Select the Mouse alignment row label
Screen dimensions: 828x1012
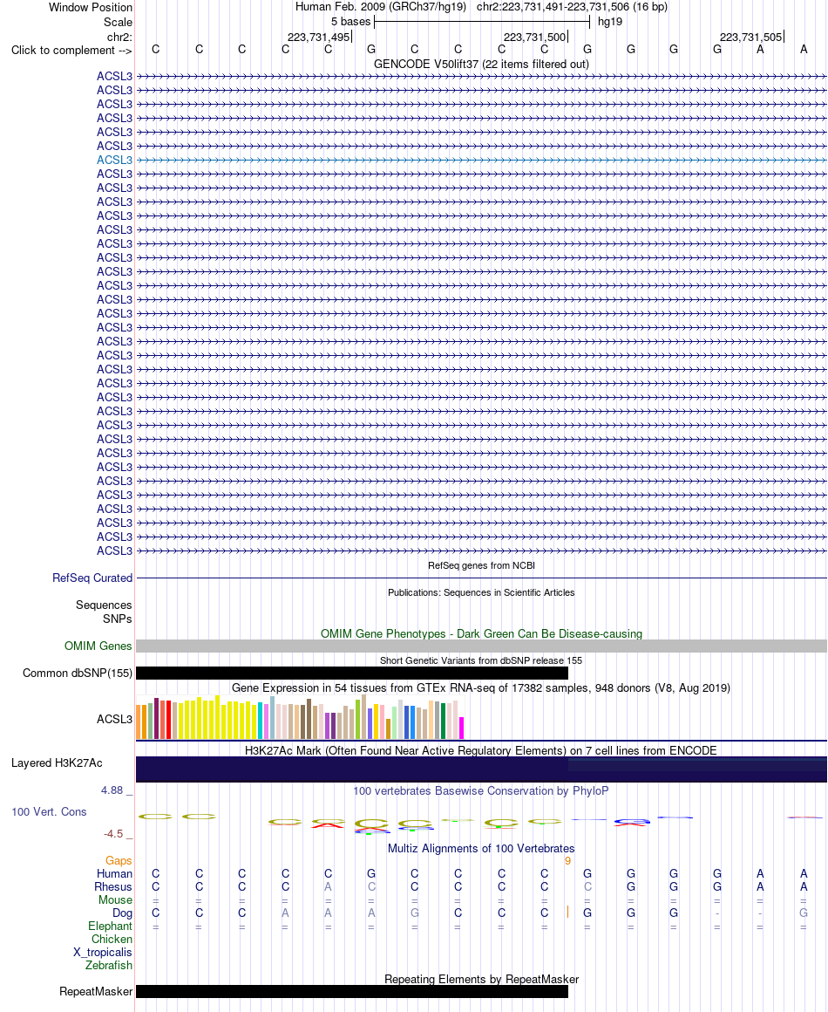coord(115,899)
